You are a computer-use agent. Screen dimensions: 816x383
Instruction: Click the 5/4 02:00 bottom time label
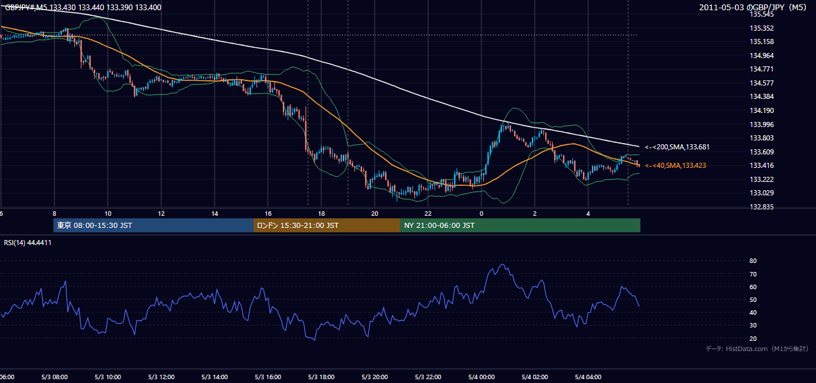coord(535,377)
